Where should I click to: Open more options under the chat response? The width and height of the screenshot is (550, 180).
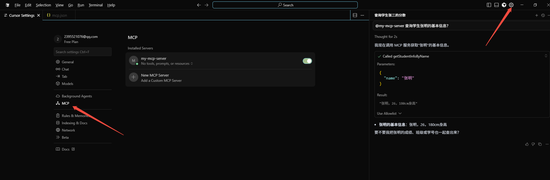[x=547, y=144]
